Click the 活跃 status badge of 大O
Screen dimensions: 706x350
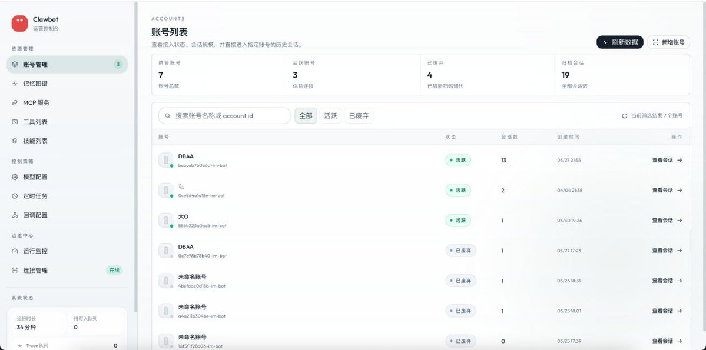point(458,221)
